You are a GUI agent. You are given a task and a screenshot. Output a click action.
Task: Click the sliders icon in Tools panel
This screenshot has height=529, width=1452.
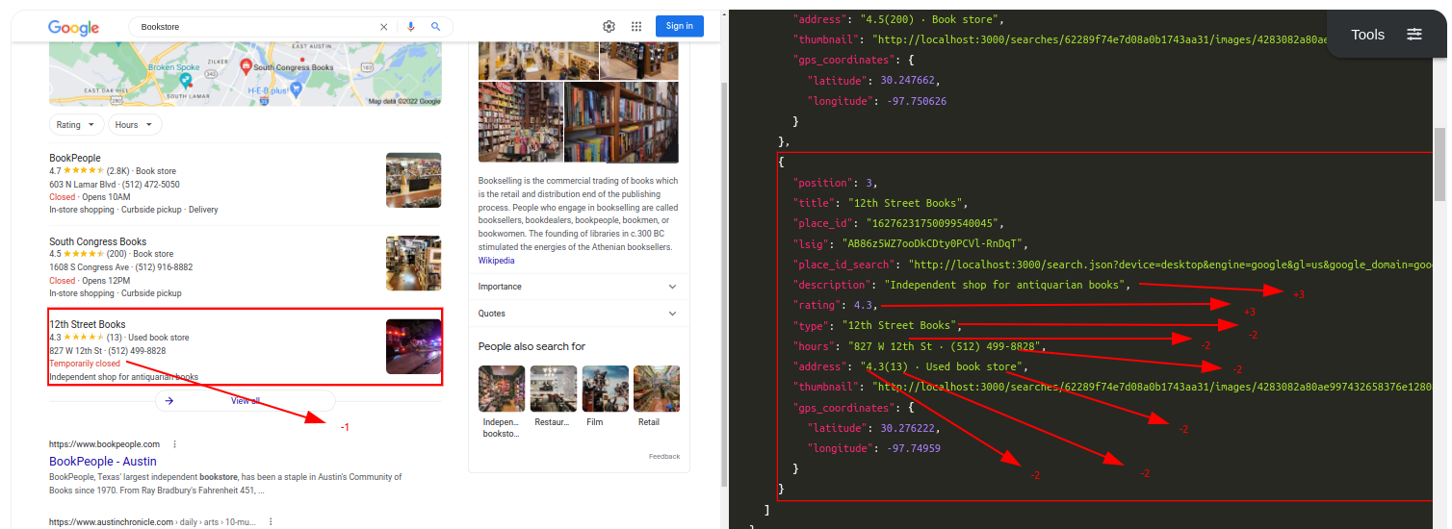point(1413,34)
